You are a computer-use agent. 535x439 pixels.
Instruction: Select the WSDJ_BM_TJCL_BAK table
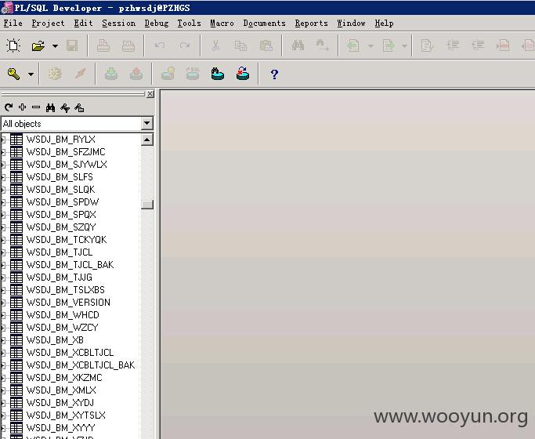(x=70, y=265)
